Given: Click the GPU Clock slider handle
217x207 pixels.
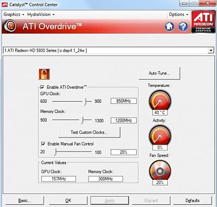Looking at the screenshot, I should click(x=85, y=102).
